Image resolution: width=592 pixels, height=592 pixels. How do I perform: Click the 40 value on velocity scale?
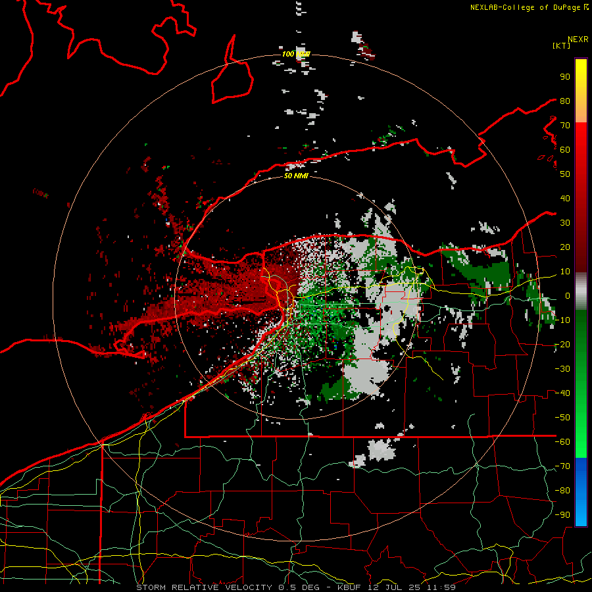coord(565,198)
